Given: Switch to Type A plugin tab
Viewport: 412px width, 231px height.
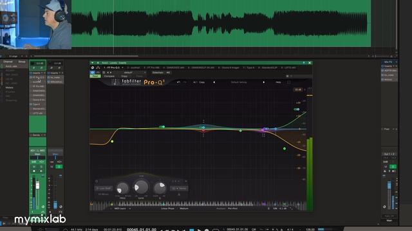Looking at the screenshot, I should [248, 67].
